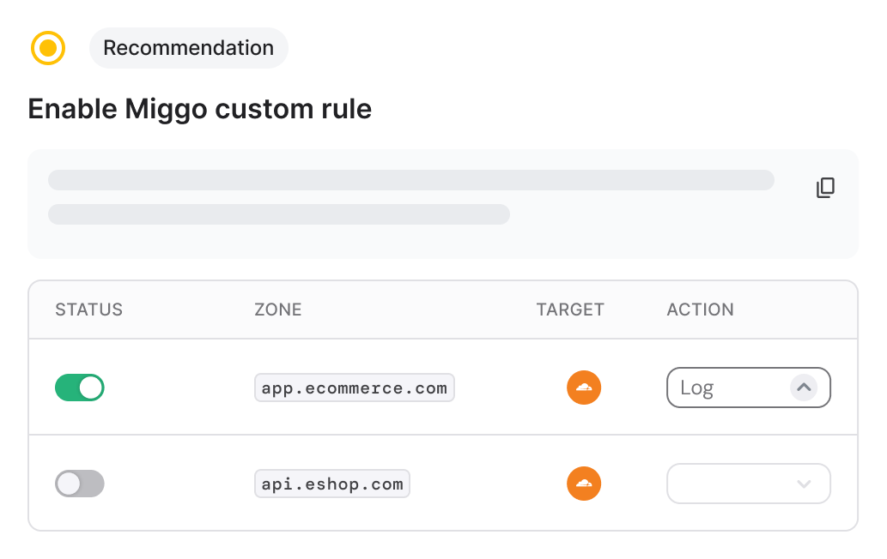The image size is (887, 559).
Task: Click the Log action field text
Action: (x=697, y=388)
